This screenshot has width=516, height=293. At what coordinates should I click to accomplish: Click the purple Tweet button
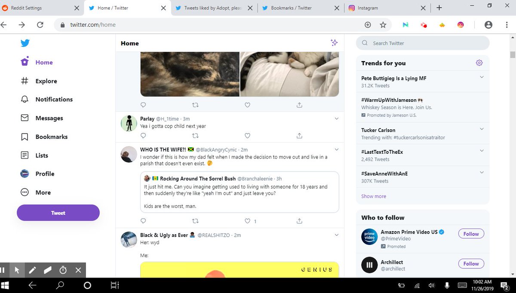point(58,213)
